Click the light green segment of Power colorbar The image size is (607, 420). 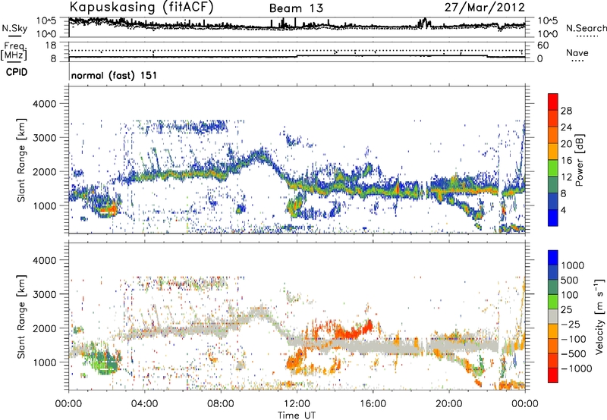click(x=553, y=168)
